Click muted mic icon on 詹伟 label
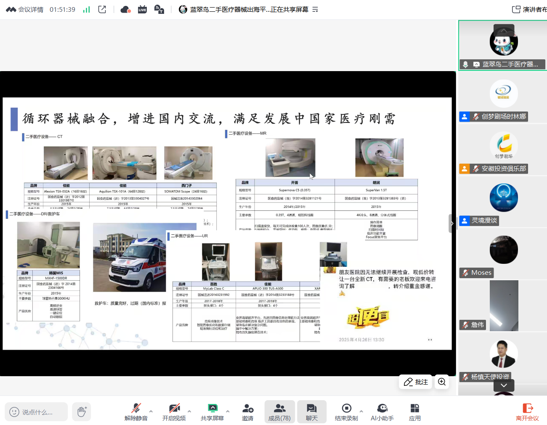547x425 pixels. [465, 325]
